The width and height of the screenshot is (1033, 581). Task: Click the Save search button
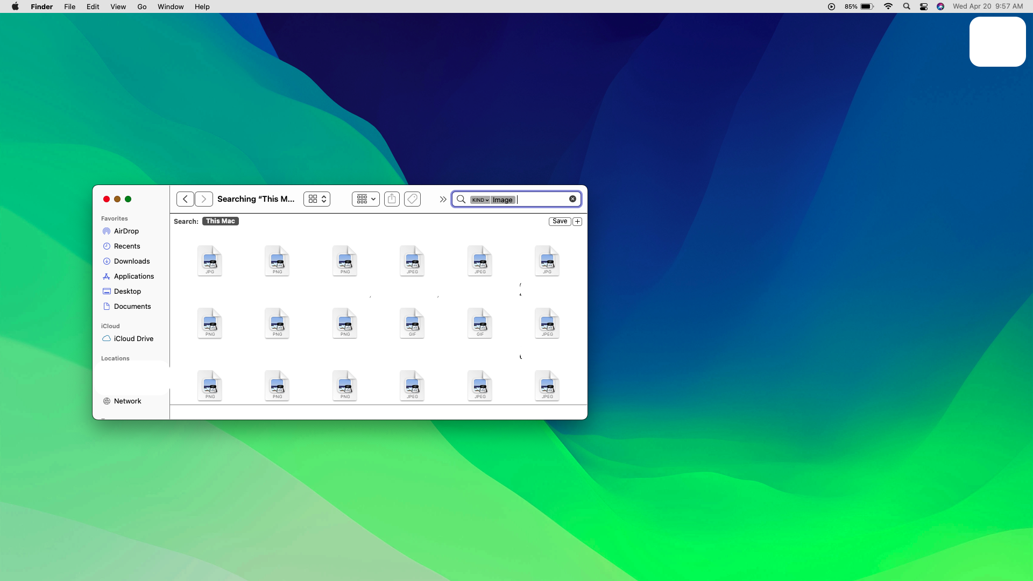[560, 221]
